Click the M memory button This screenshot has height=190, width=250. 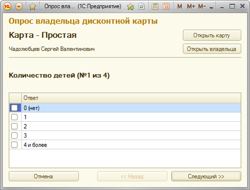(x=179, y=6)
